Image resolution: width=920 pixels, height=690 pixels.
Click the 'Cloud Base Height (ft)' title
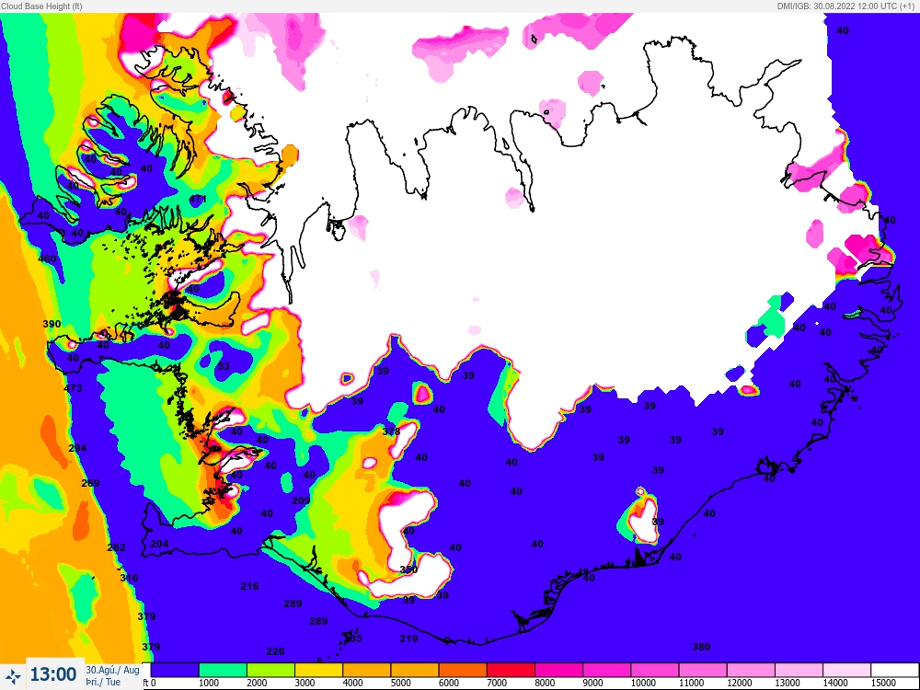click(x=41, y=6)
